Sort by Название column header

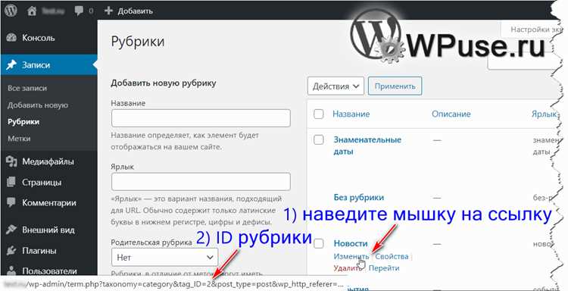click(x=351, y=114)
